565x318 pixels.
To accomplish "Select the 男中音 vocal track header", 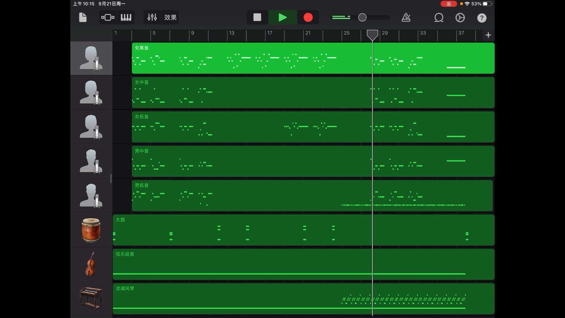I will [x=91, y=161].
